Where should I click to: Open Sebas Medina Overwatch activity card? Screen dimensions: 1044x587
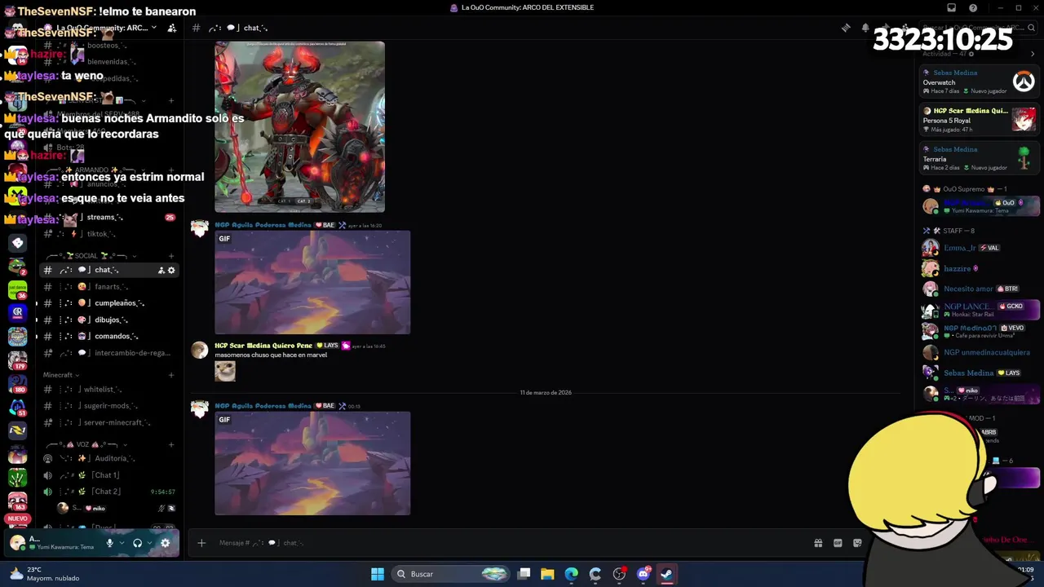pyautogui.click(x=978, y=82)
